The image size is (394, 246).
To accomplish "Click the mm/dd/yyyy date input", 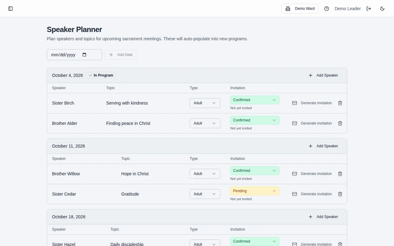I will (x=75, y=55).
